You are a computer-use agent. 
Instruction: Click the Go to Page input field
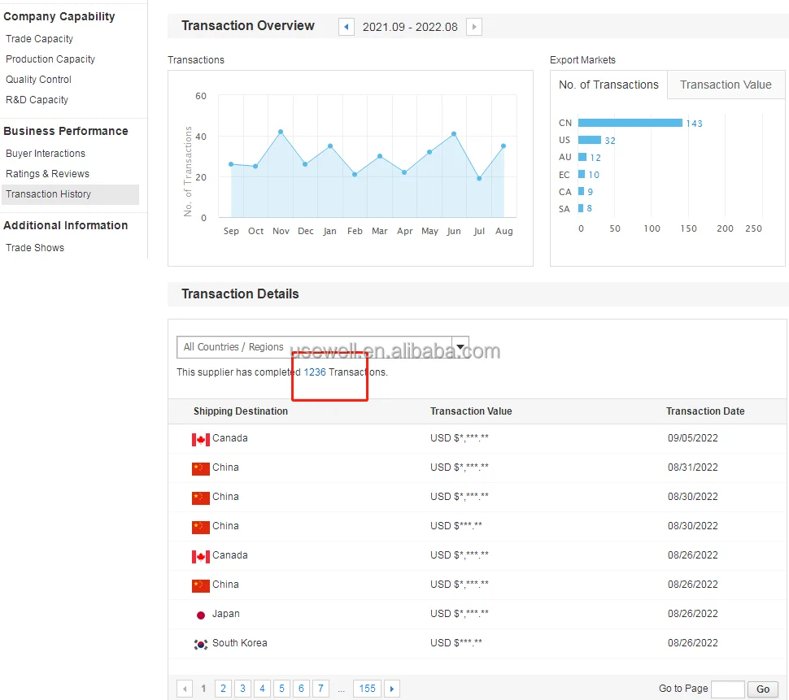click(x=727, y=689)
